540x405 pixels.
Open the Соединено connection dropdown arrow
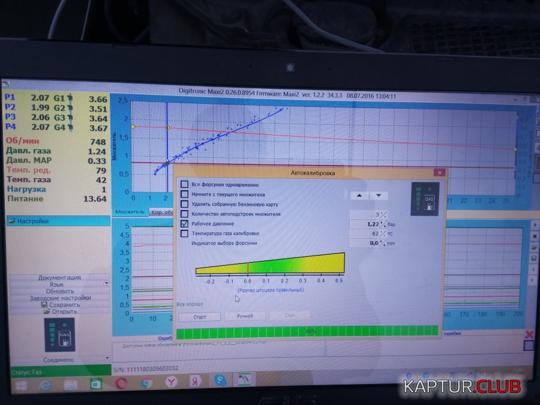[x=107, y=359]
